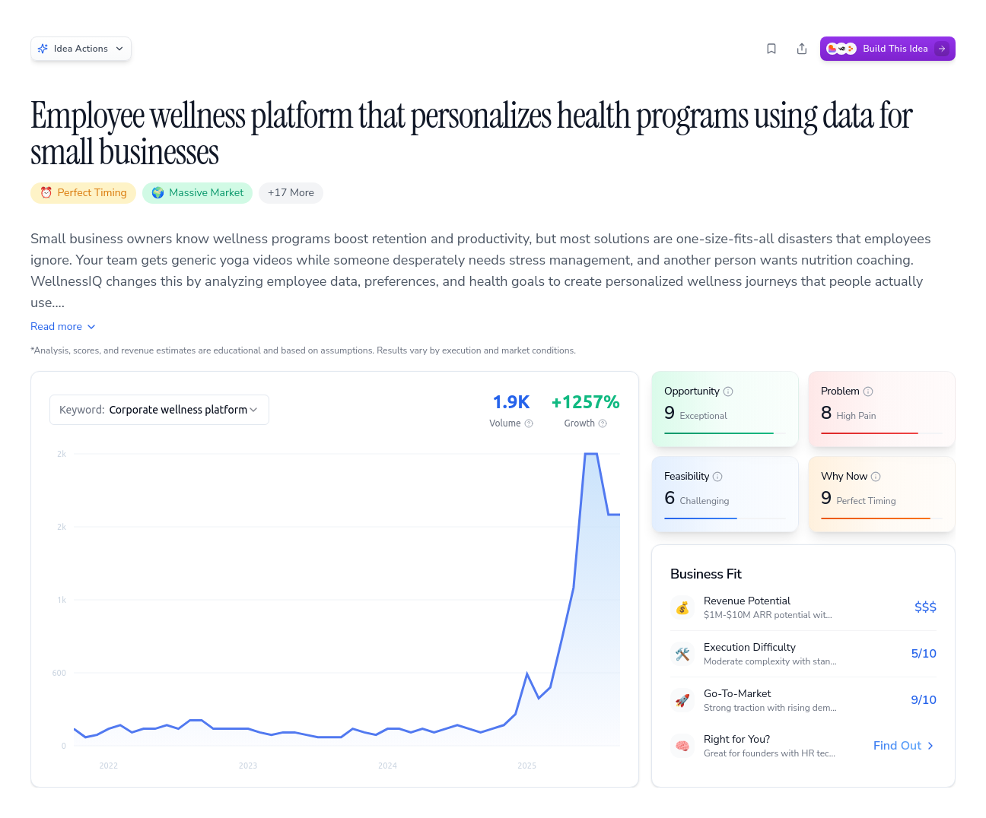Click the peak point on the trend chart
The image size is (986, 818).
coord(590,454)
